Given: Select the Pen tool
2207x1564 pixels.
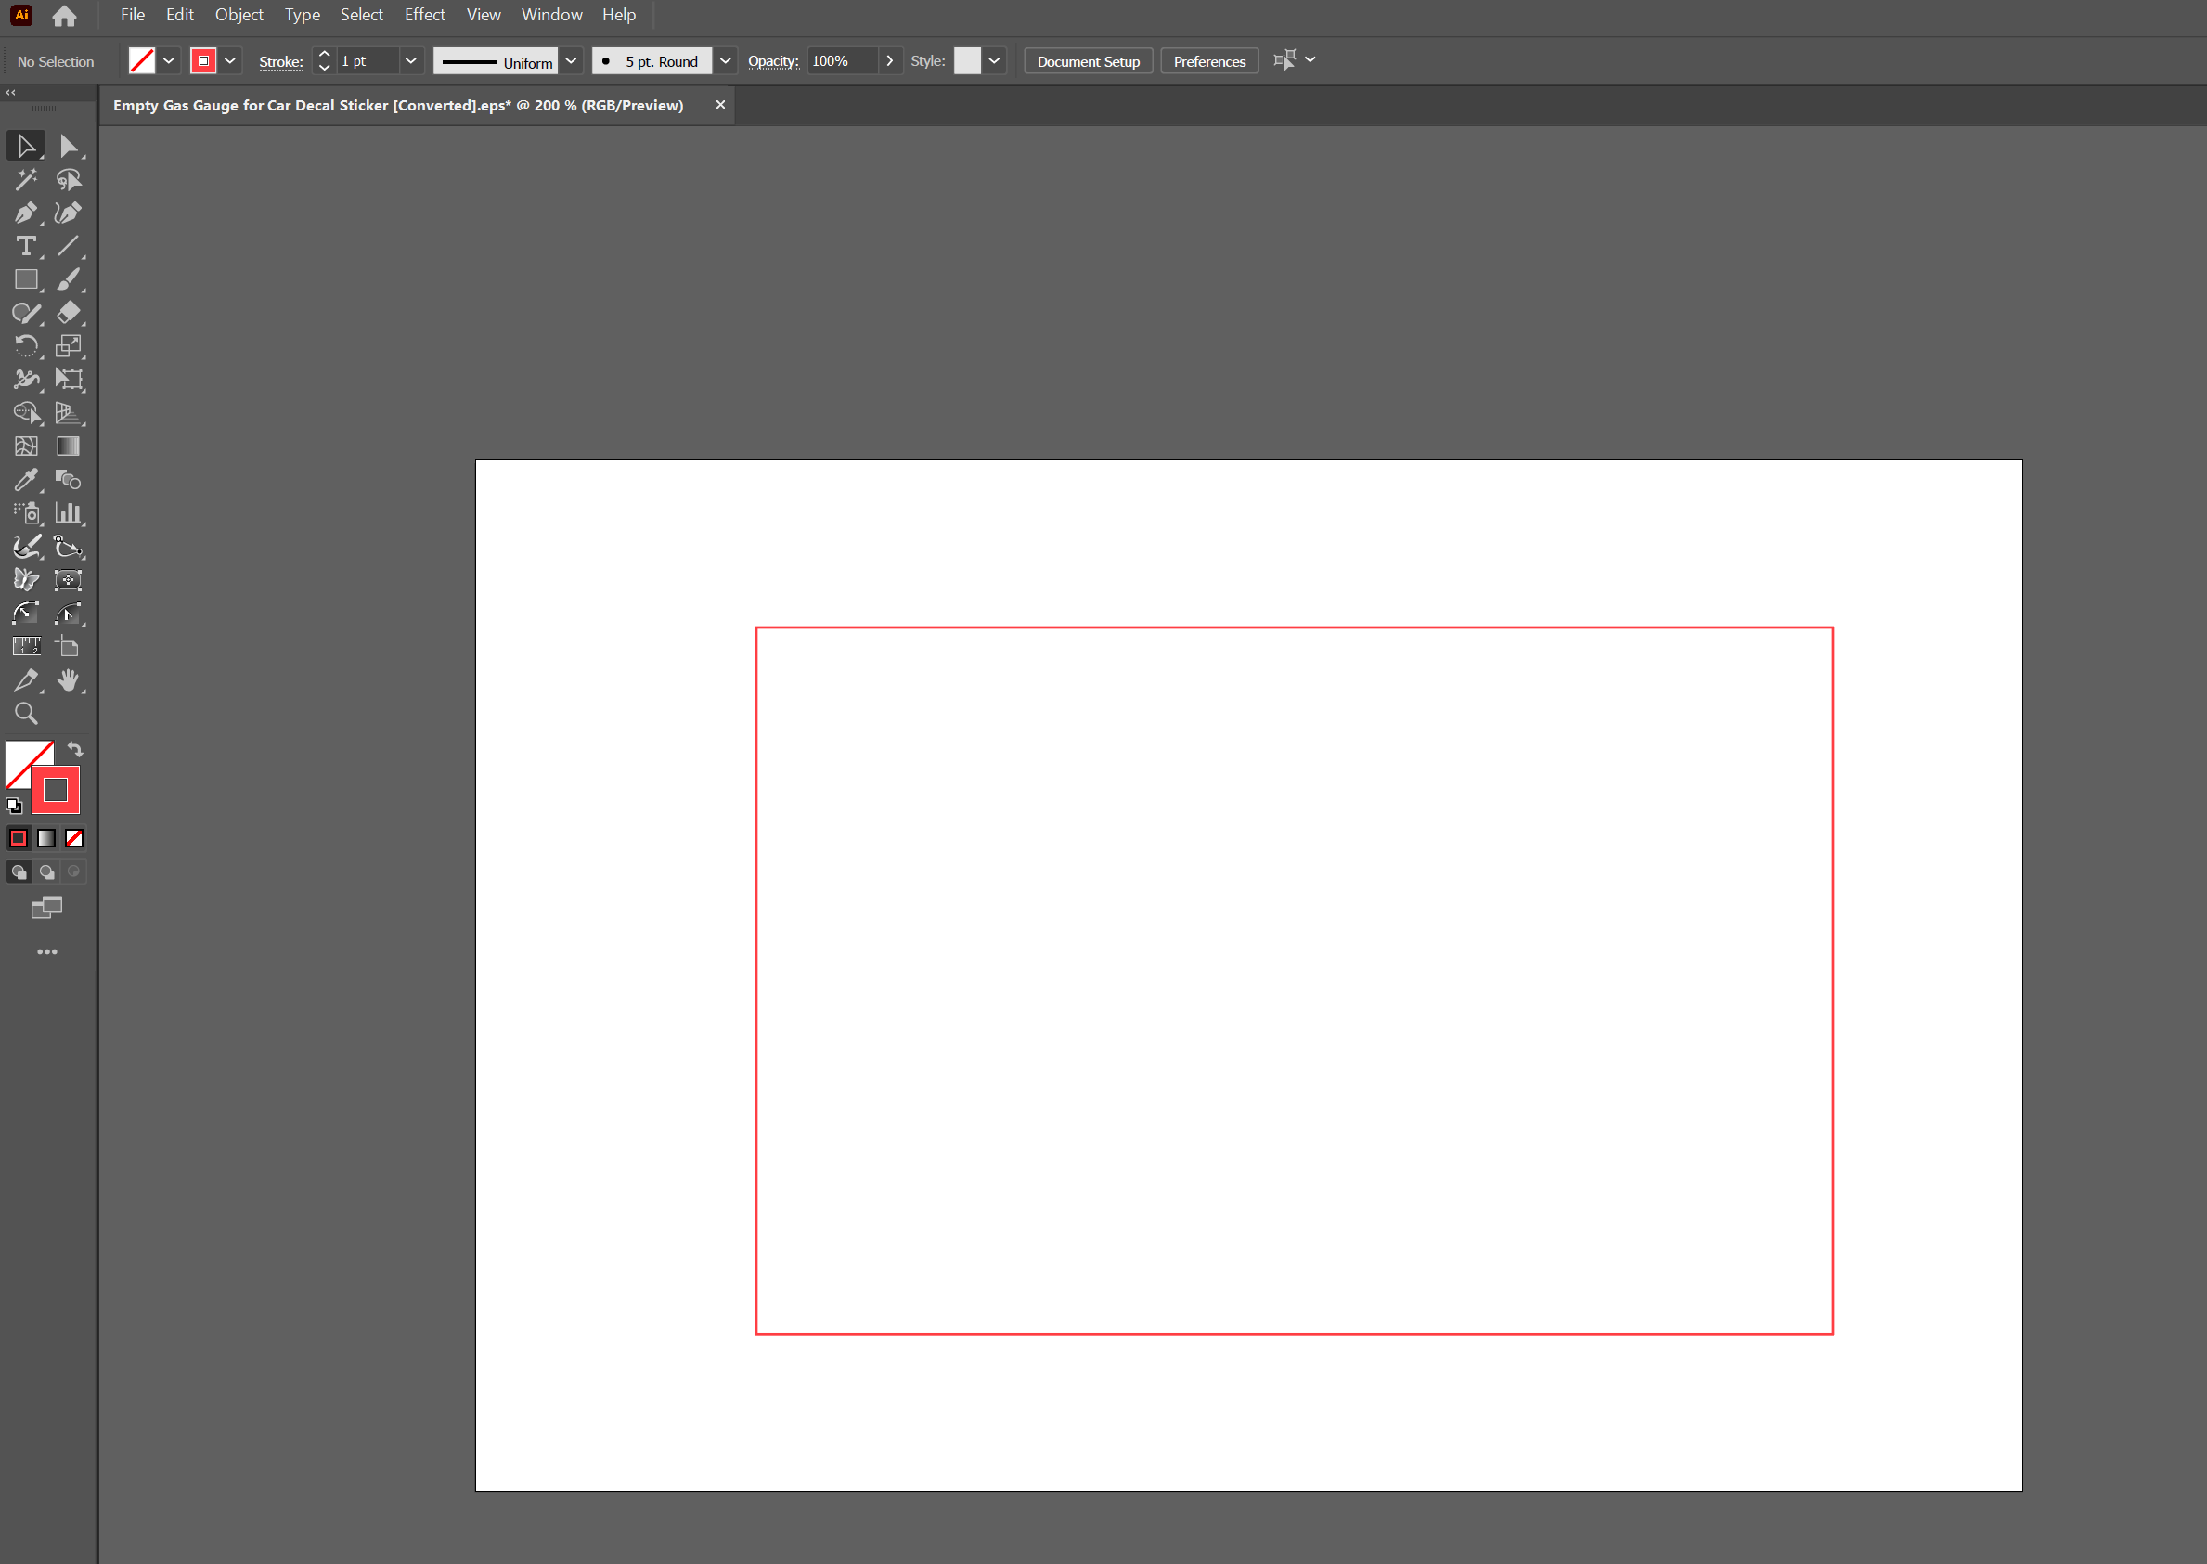Looking at the screenshot, I should pos(26,213).
